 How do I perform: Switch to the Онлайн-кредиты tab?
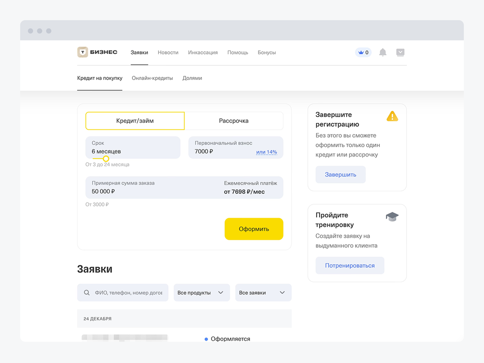(x=152, y=78)
